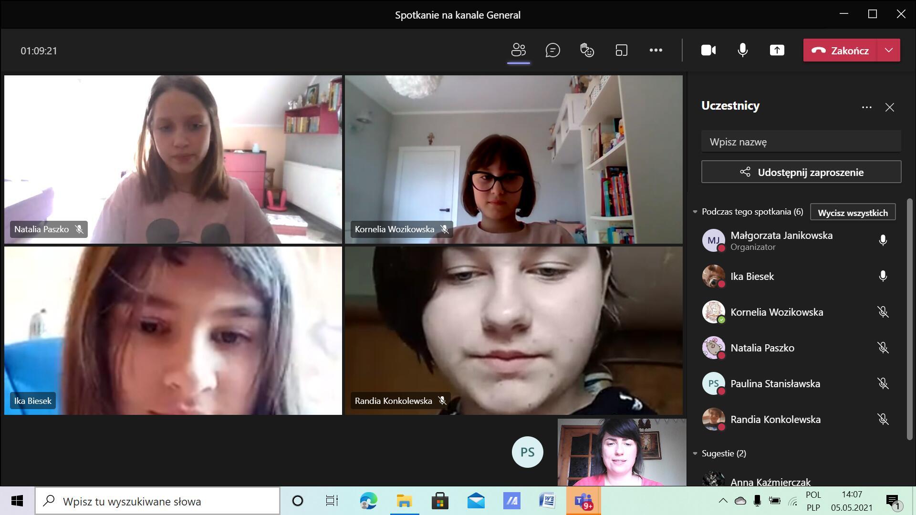Image resolution: width=916 pixels, height=515 pixels.
Task: Launch Microsoft Edge from taskbar
Action: (x=368, y=501)
